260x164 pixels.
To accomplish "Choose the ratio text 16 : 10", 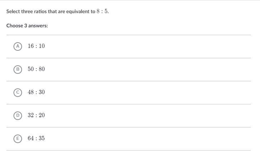I will click(36, 46).
